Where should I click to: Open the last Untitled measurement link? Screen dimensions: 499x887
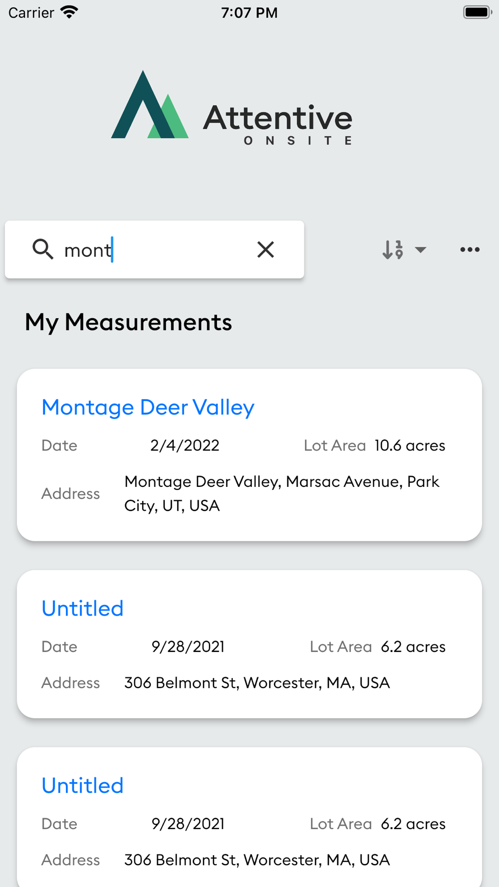point(82,786)
